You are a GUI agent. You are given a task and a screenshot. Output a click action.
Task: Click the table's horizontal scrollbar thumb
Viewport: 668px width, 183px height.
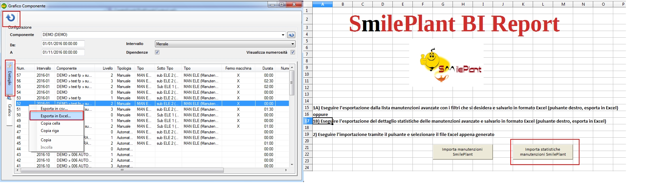pos(122,170)
